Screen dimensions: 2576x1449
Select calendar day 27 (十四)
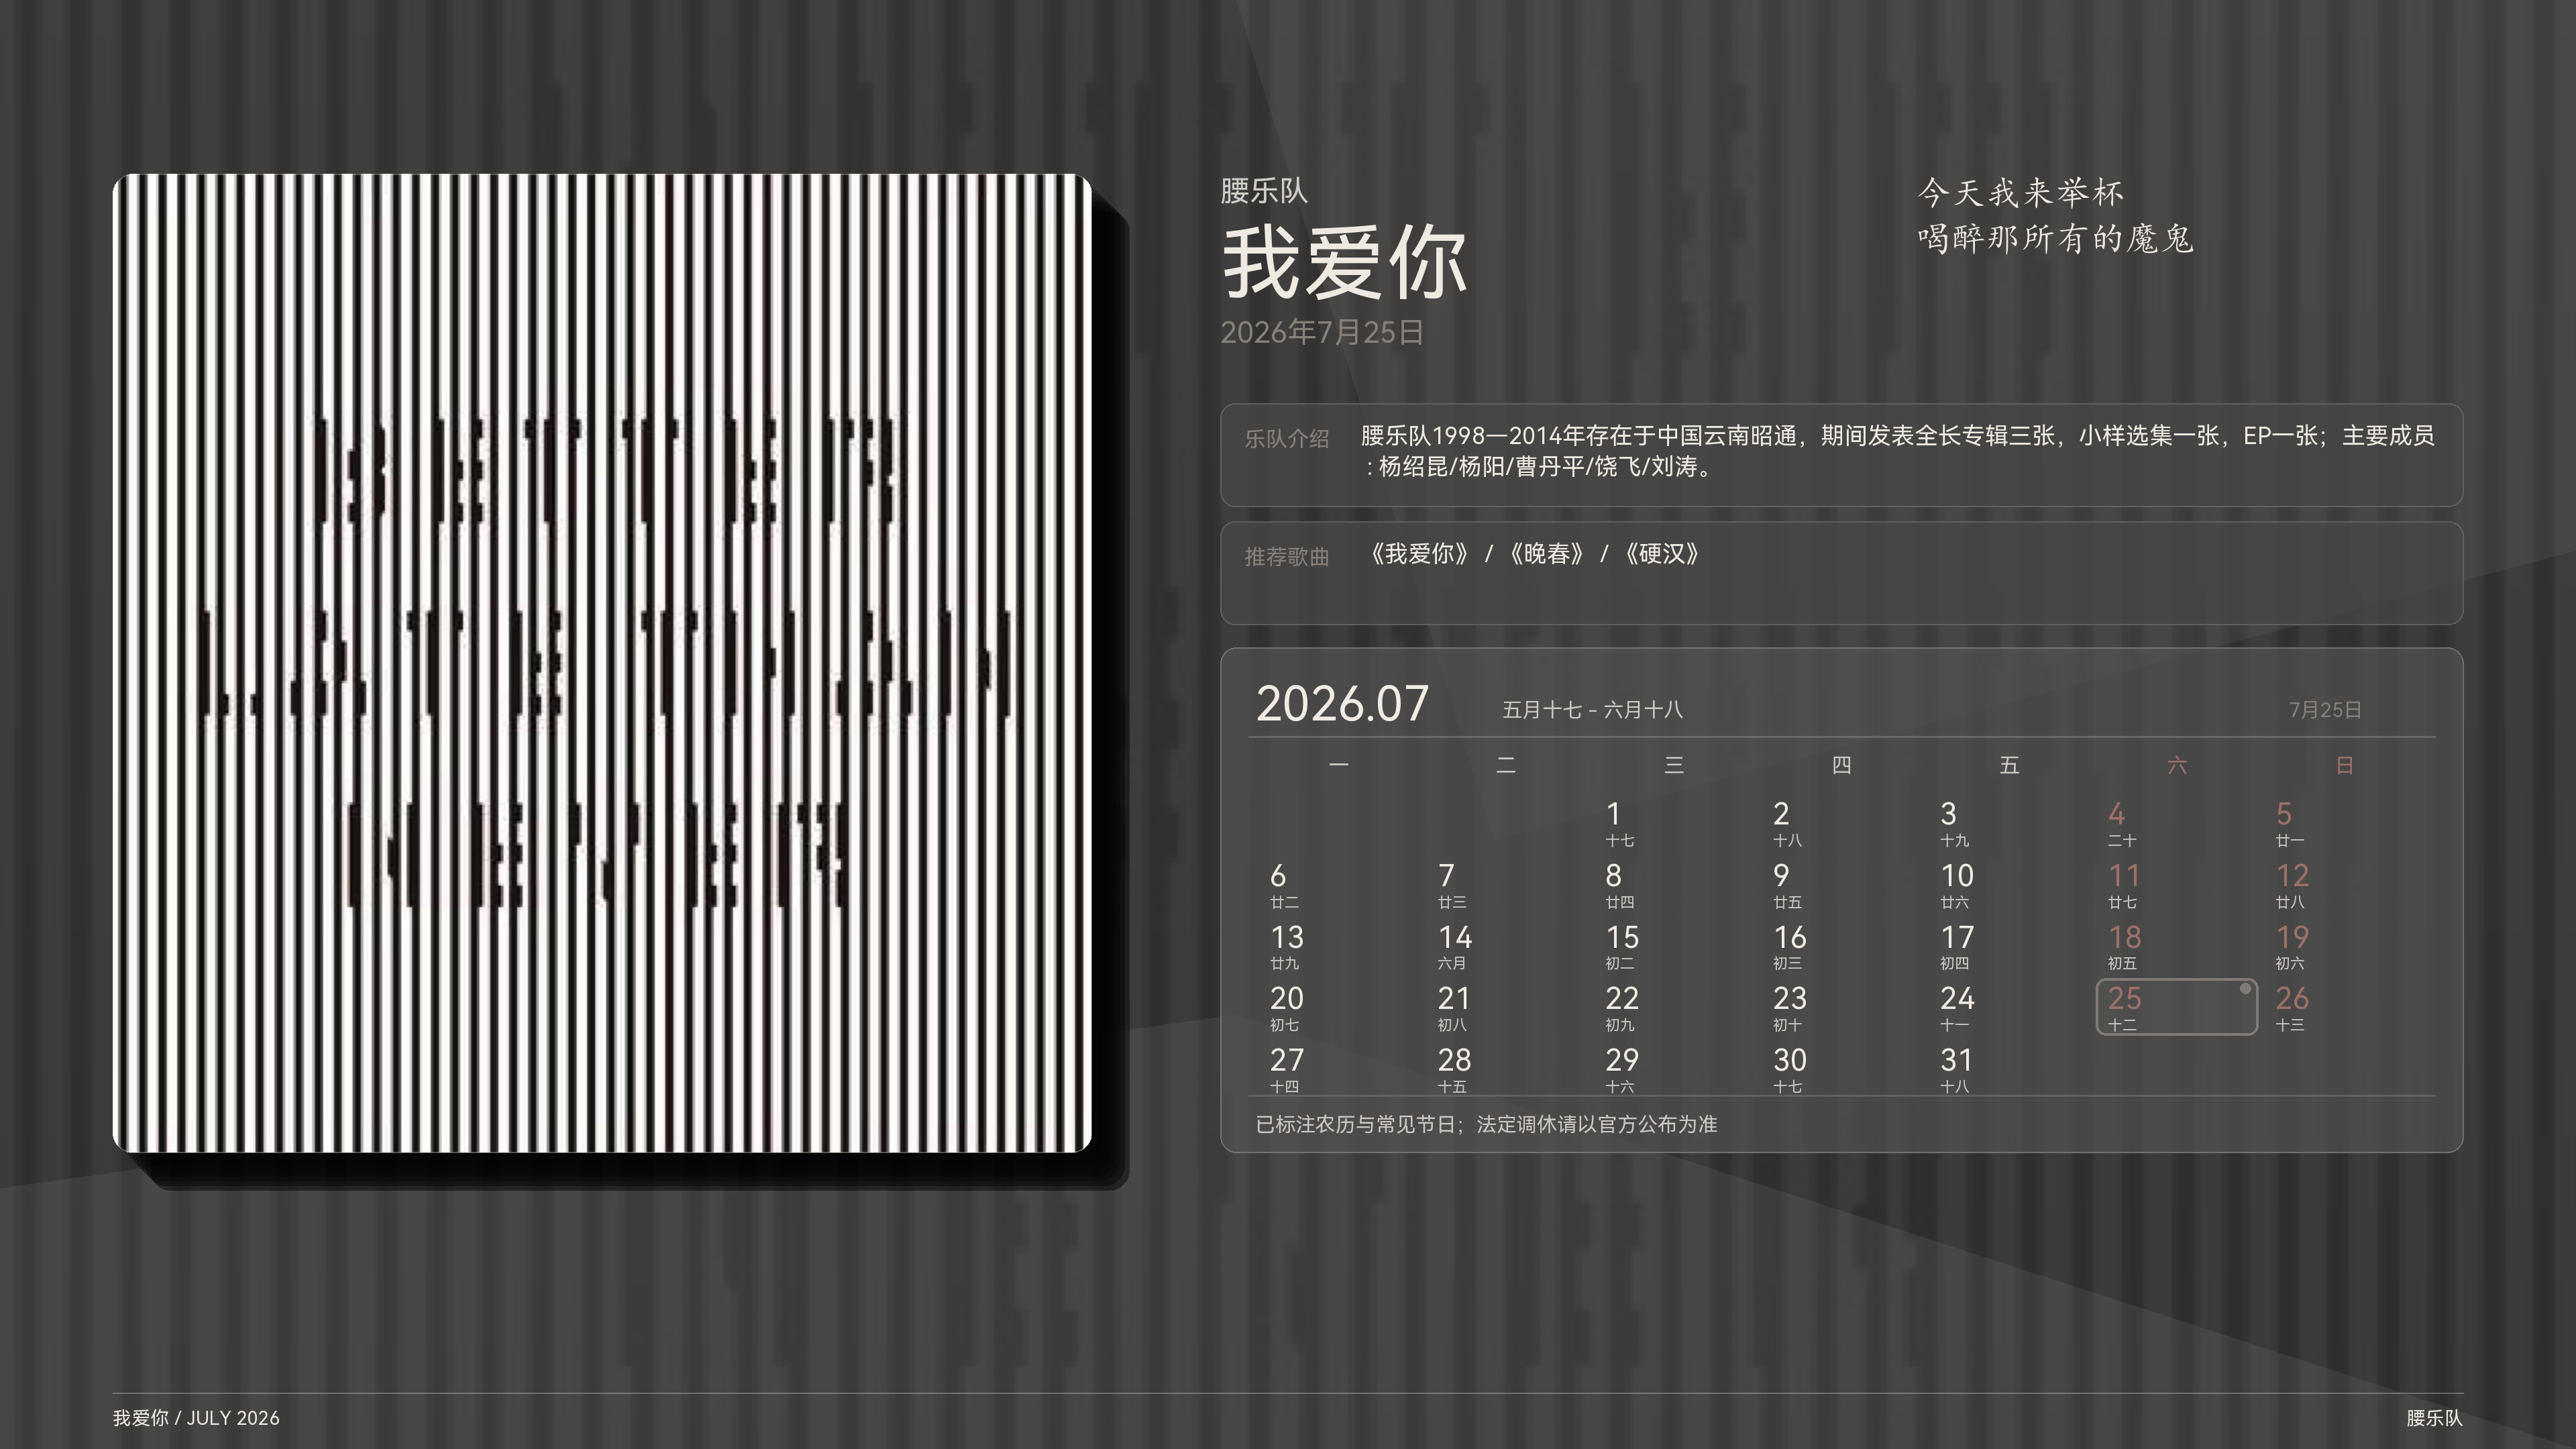tap(1286, 1069)
